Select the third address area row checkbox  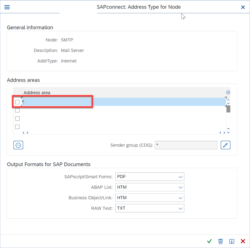click(17, 119)
